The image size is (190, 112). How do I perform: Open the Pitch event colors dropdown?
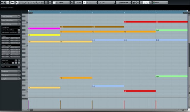[x=160, y=2]
